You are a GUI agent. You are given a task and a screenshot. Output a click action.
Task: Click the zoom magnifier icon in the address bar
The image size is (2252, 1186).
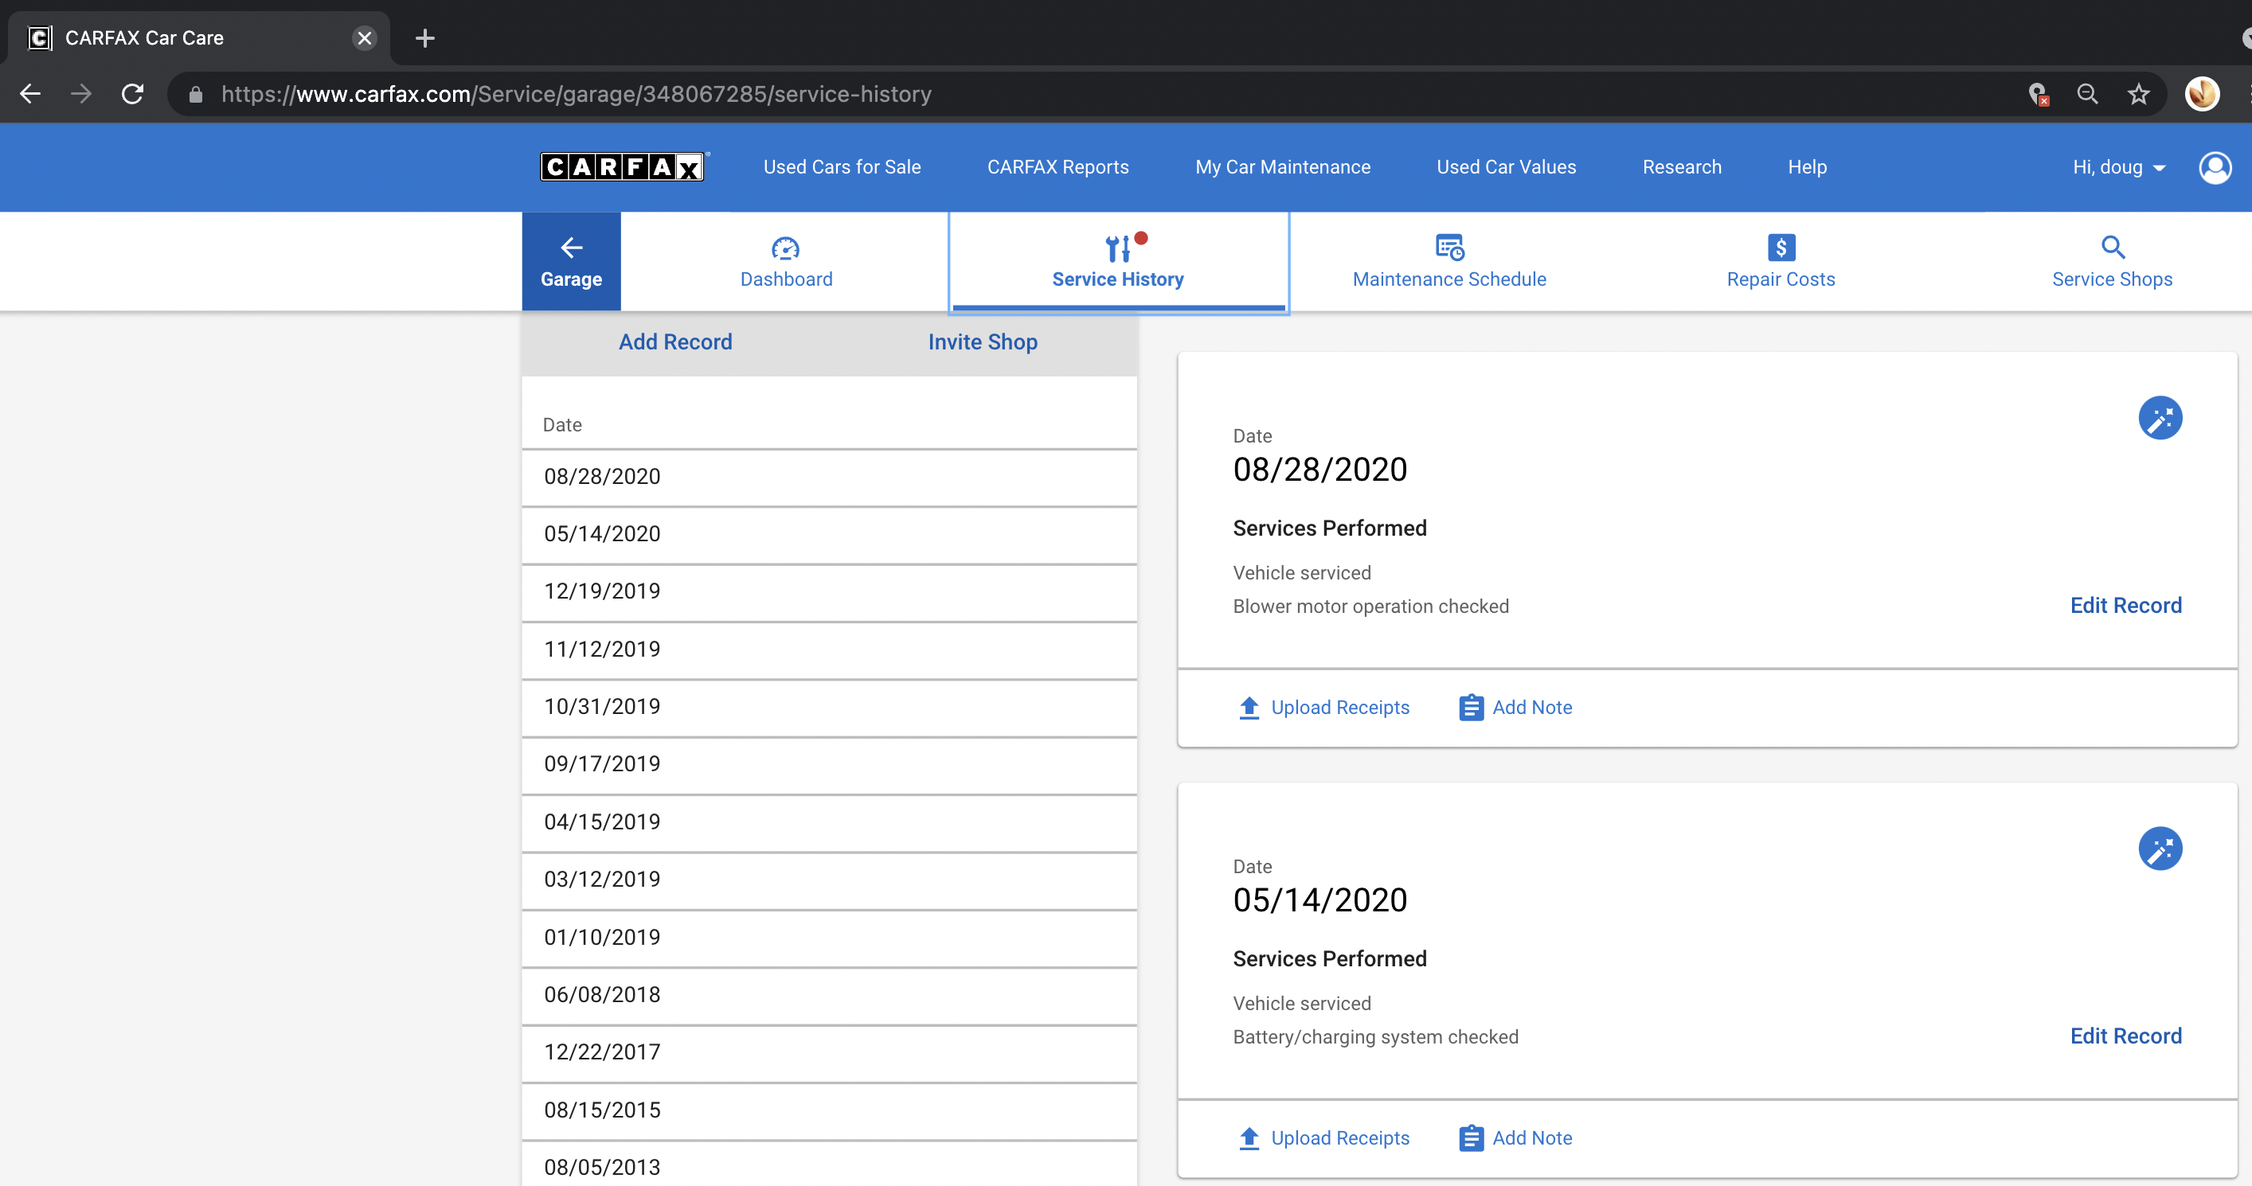coord(2087,93)
